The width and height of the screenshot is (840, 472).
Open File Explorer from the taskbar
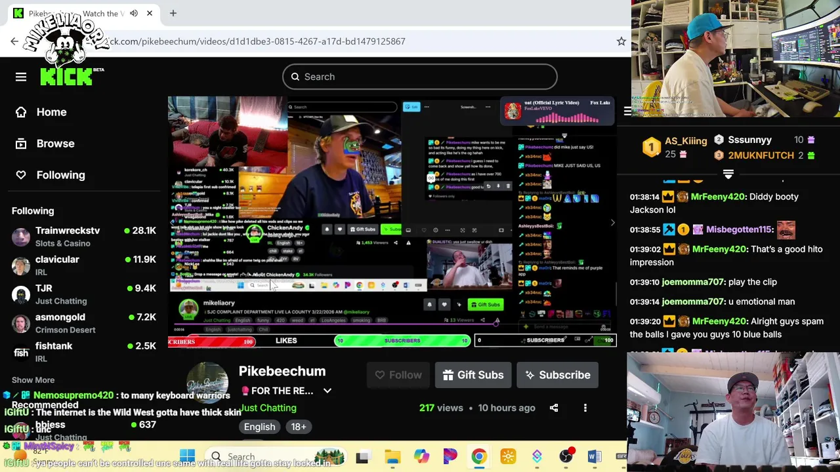tap(392, 457)
